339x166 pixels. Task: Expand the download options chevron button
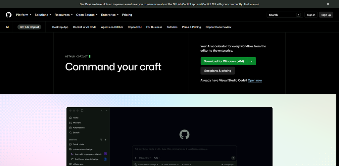click(252, 61)
